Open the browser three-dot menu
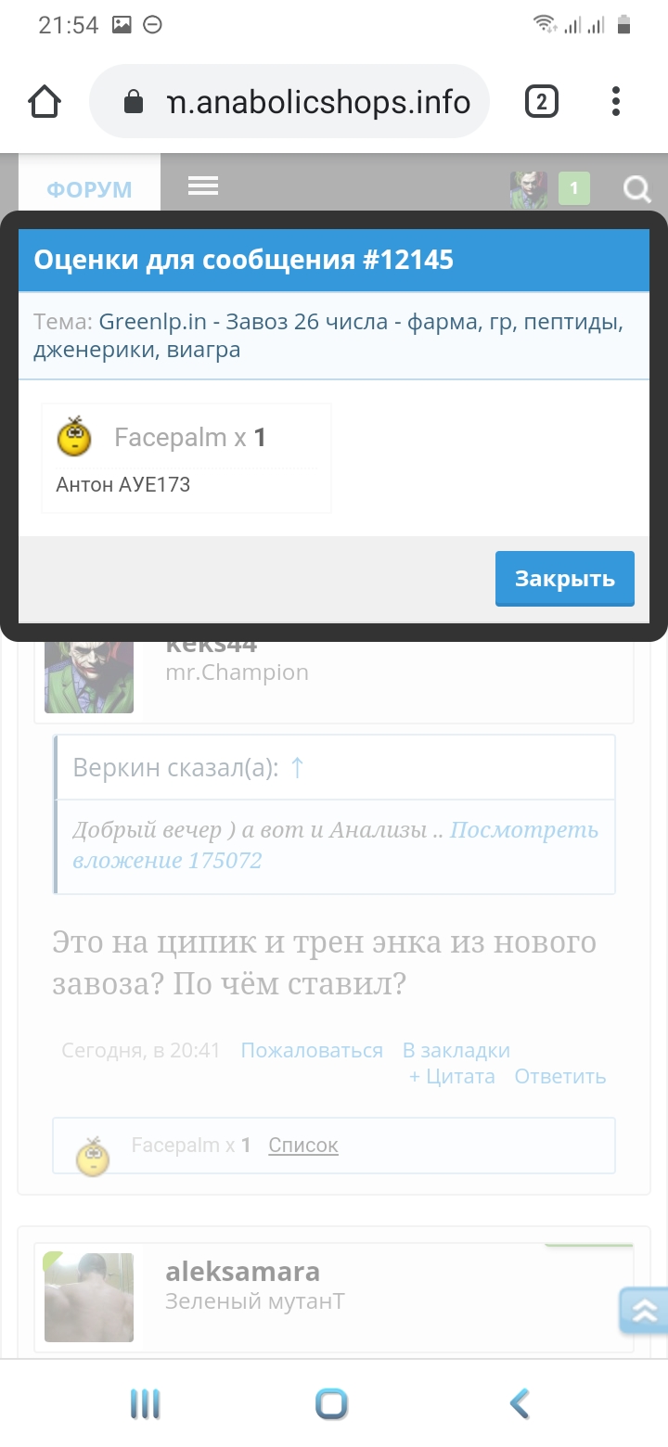 tap(616, 102)
